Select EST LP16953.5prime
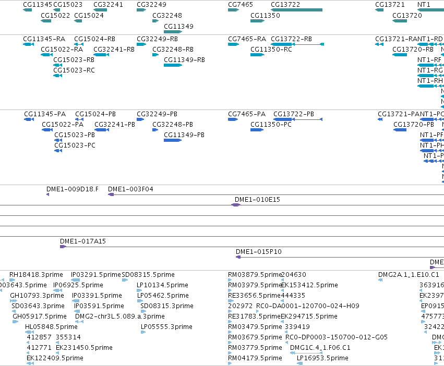Viewport: 444px width, 366px height. pyautogui.click(x=322, y=358)
